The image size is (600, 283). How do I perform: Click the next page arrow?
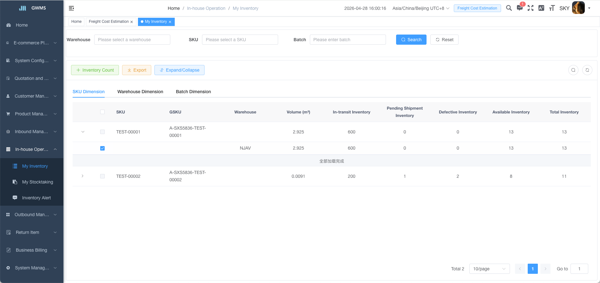coord(545,269)
